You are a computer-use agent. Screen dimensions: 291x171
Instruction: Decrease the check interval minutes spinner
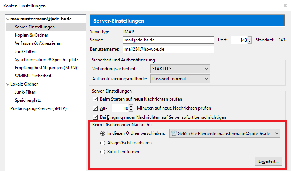point(131,110)
